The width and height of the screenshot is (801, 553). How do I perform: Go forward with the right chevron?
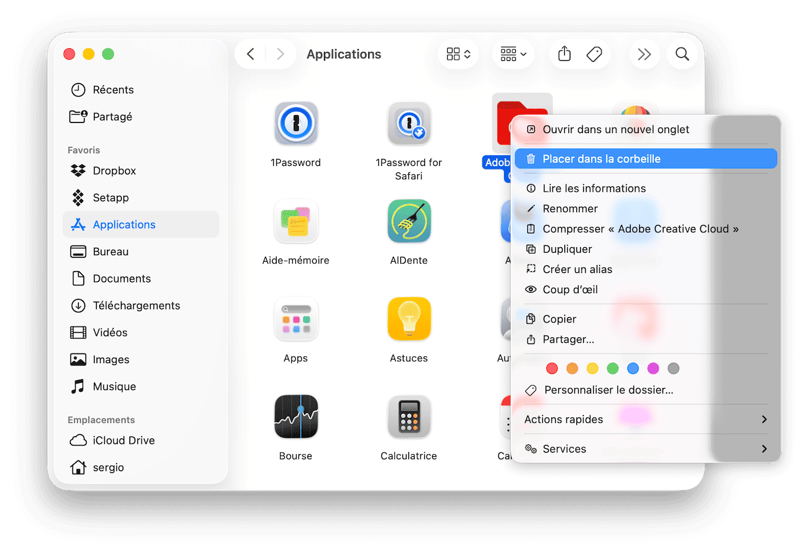280,54
